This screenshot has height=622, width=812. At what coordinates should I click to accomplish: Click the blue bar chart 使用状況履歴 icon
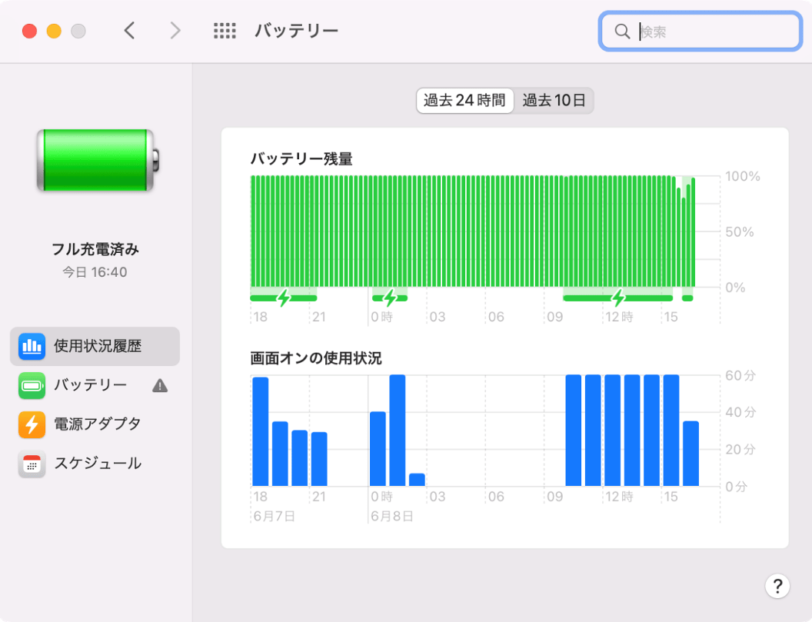pos(32,346)
